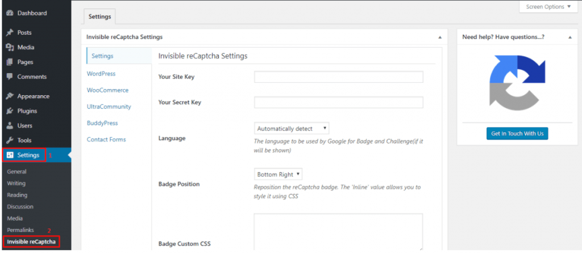Click the Users person icon
582x254 pixels.
click(10, 126)
